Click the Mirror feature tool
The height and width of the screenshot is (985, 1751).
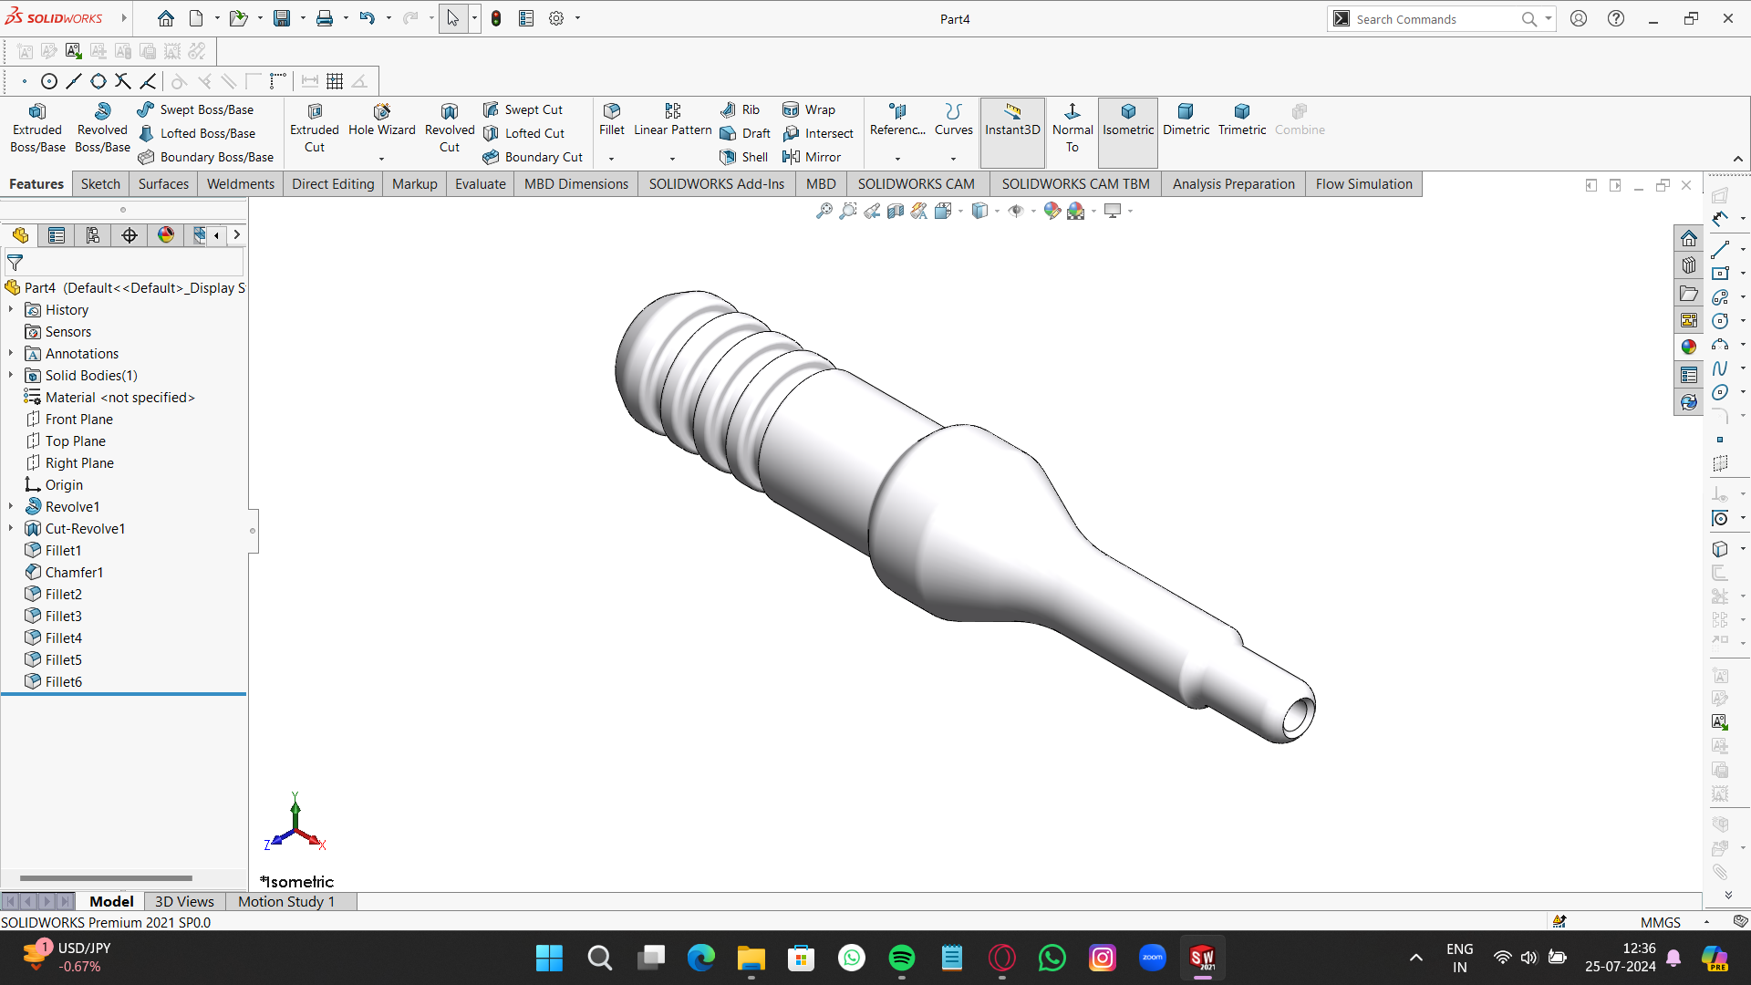812,157
